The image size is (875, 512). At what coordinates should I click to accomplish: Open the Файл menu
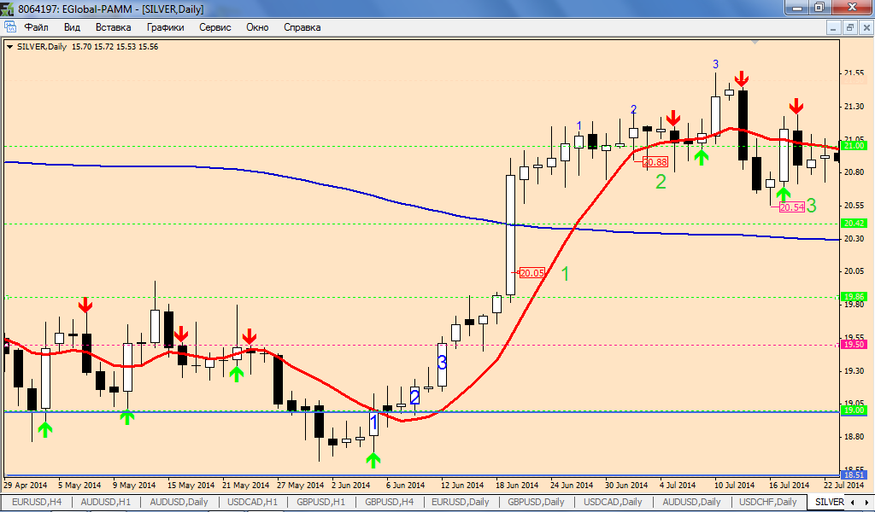pos(36,27)
